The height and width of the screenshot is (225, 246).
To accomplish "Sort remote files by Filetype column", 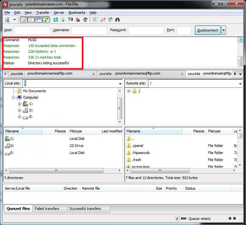I will point(219,131).
